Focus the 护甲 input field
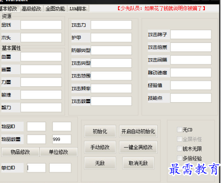 click(111, 37)
